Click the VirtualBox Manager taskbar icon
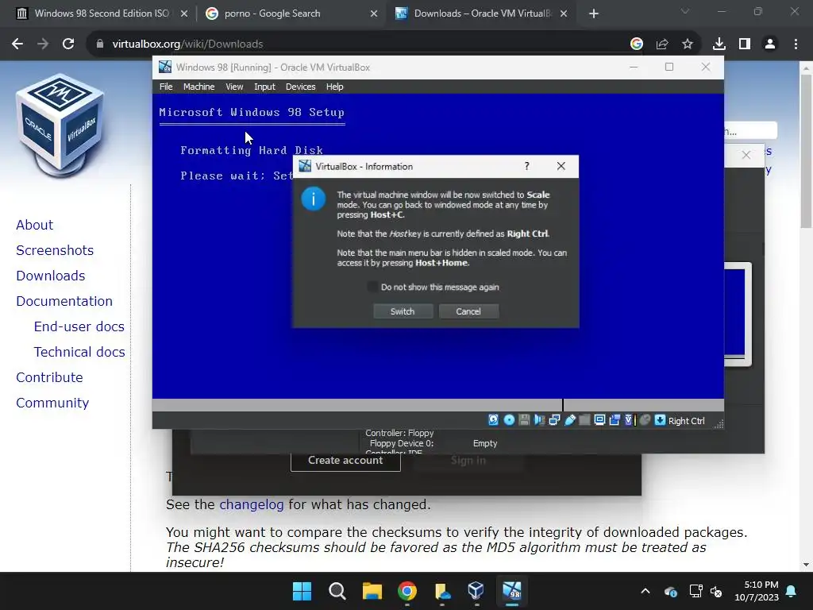This screenshot has height=610, width=813. 476,591
